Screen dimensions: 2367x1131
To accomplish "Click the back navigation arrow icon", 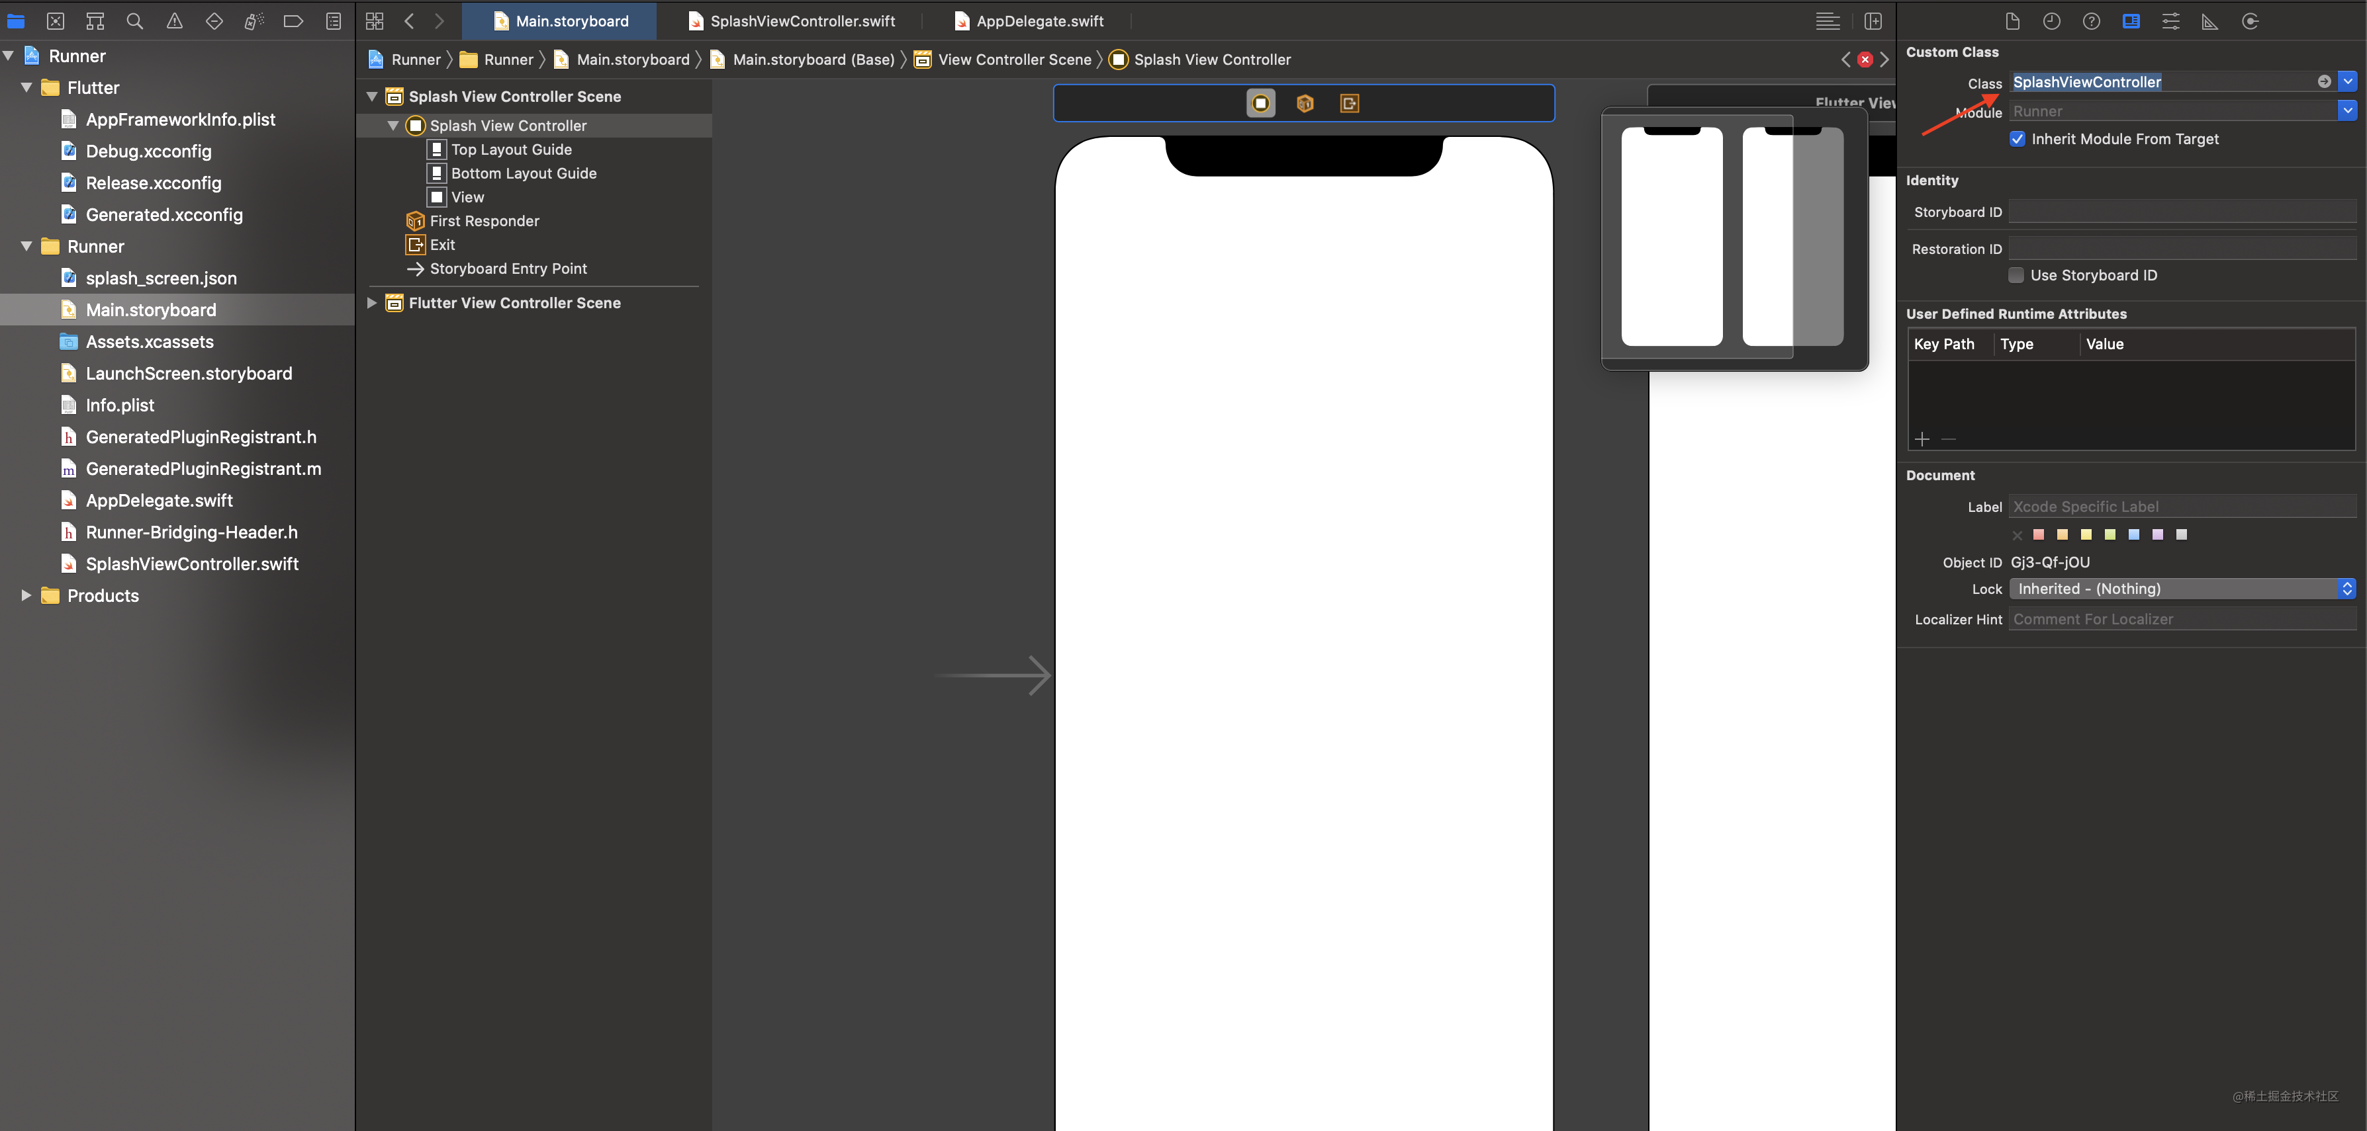I will [410, 20].
